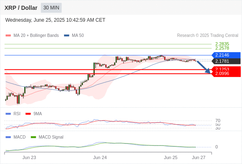Click the 2.0996 support price label

[222, 73]
